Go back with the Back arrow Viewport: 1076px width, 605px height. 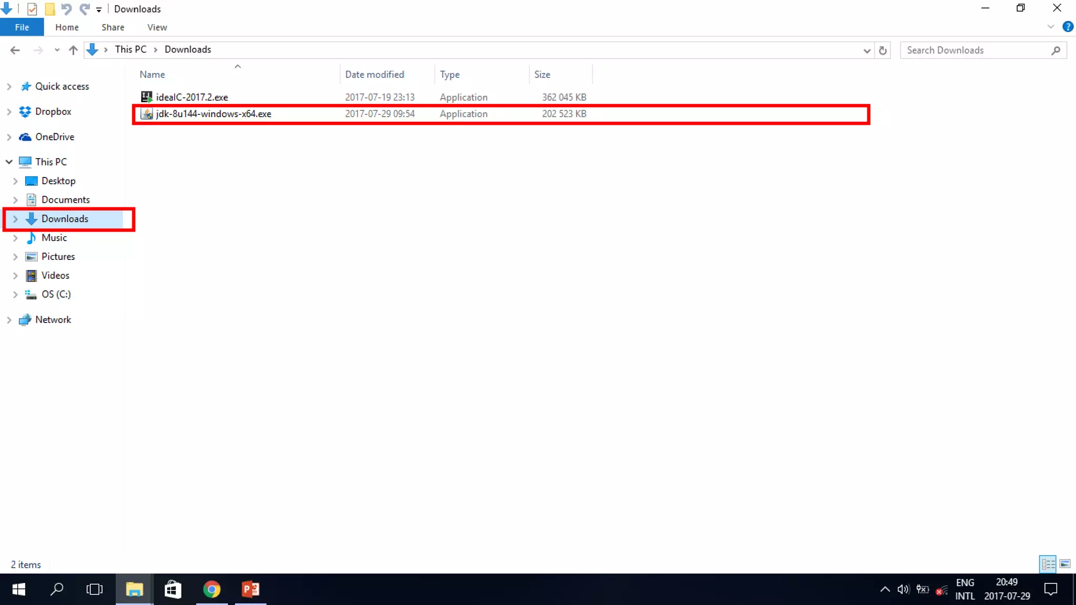[15, 50]
